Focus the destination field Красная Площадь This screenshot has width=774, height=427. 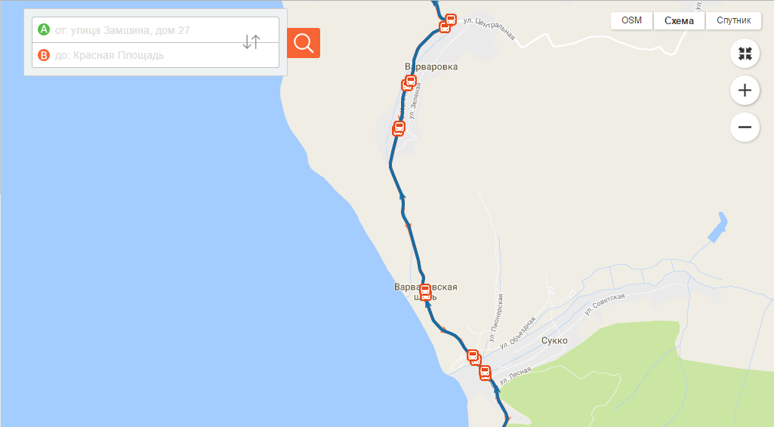tap(156, 55)
